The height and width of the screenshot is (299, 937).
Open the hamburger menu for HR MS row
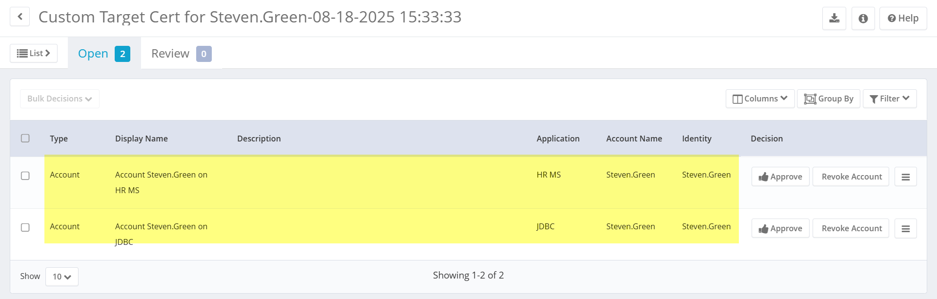(x=905, y=177)
